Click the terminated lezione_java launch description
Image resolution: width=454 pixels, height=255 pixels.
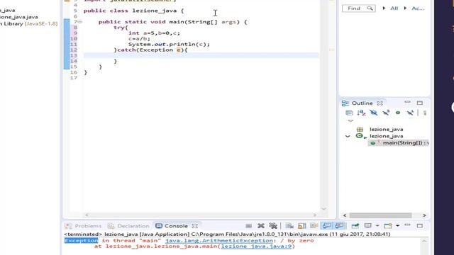227,234
